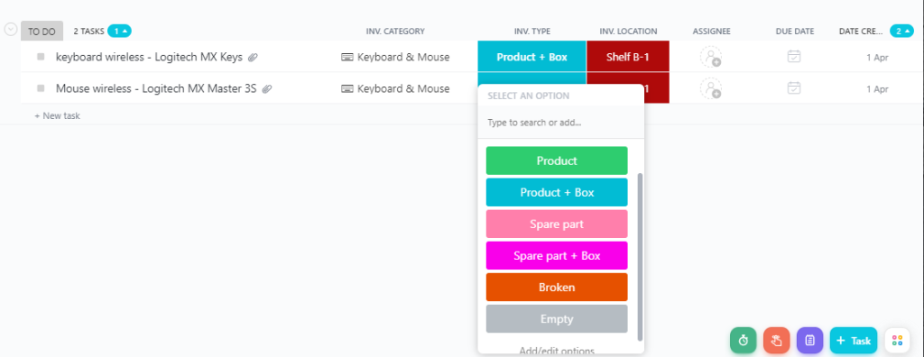
Task: Click 1 Apr date of keyboard task
Action: [x=877, y=58]
